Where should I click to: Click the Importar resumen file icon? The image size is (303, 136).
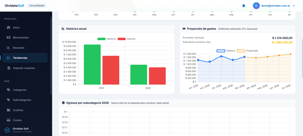click(9, 68)
